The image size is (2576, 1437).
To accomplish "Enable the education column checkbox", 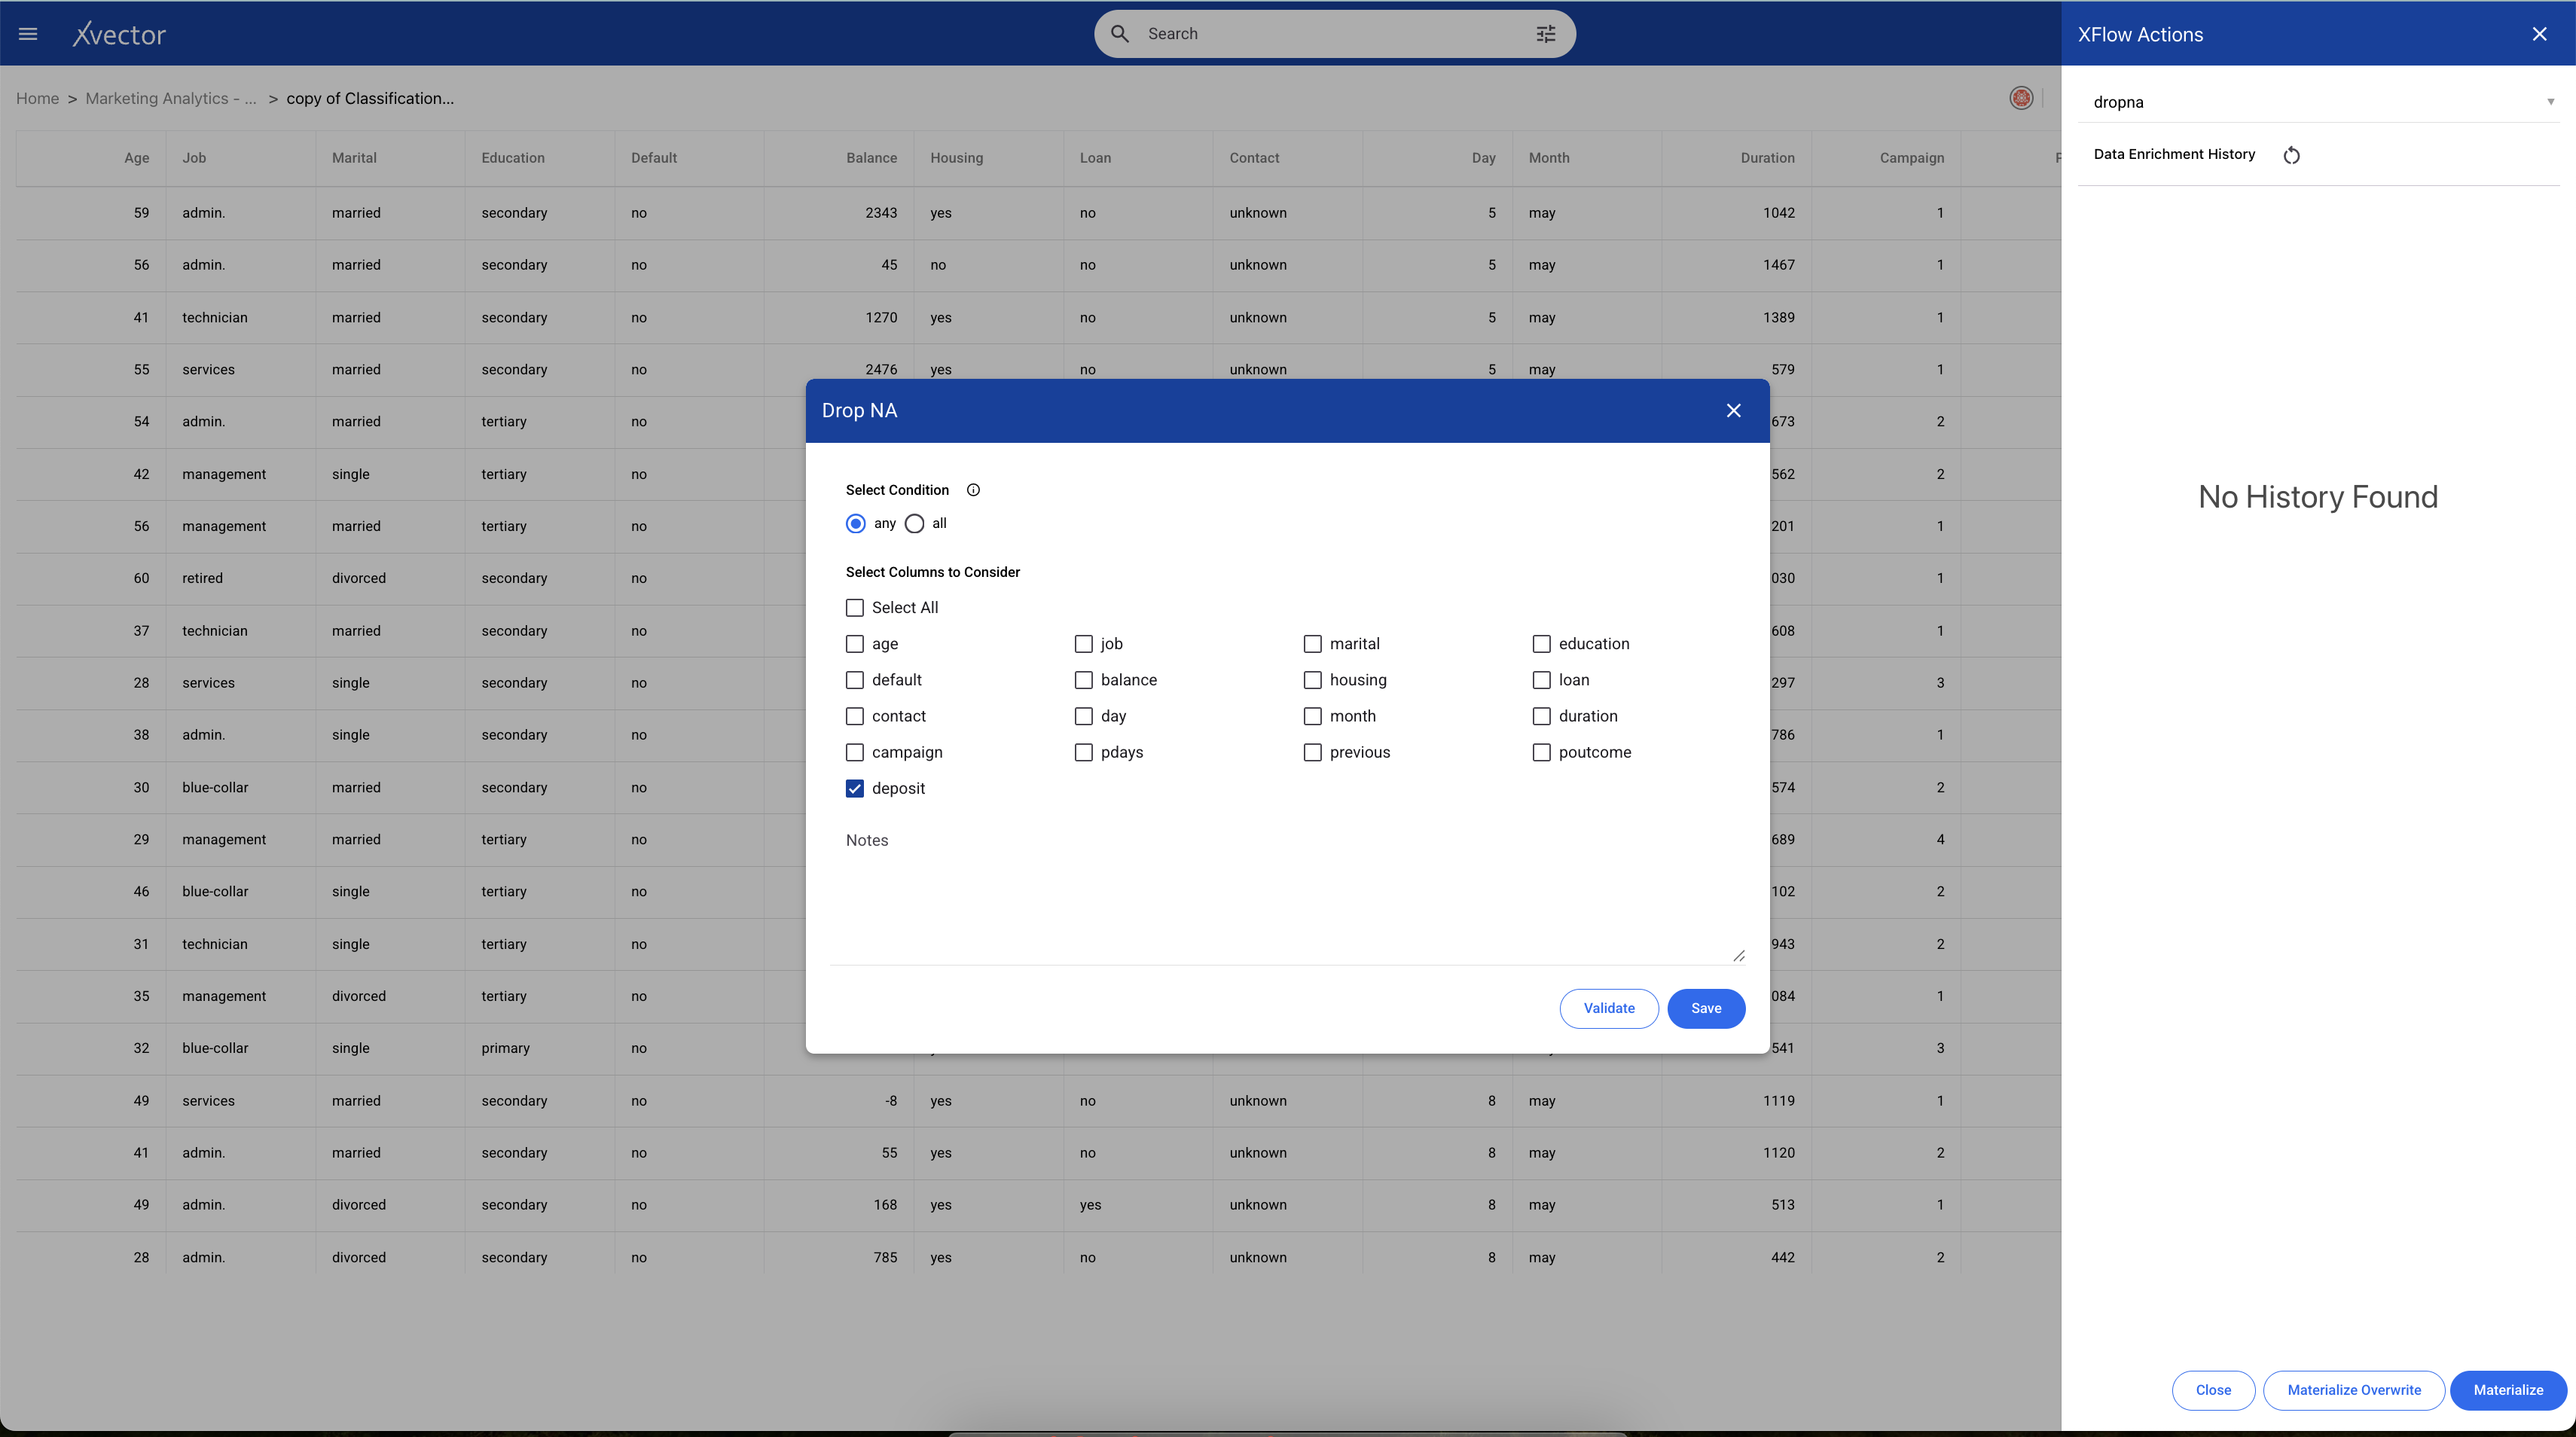I will click(x=1541, y=644).
